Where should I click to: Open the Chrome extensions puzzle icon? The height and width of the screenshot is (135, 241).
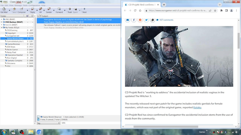click(221, 10)
